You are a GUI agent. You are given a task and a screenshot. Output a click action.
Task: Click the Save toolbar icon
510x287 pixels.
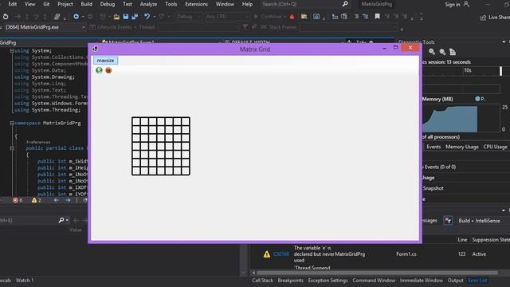tap(126, 17)
